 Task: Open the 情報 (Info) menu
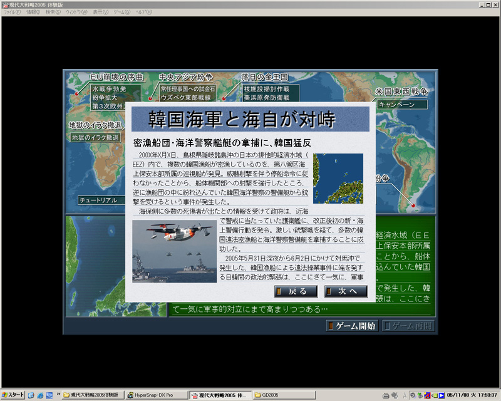33,12
